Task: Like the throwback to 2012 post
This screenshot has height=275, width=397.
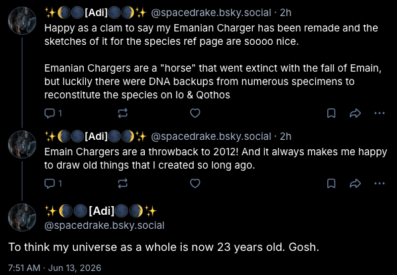Action: click(195, 183)
